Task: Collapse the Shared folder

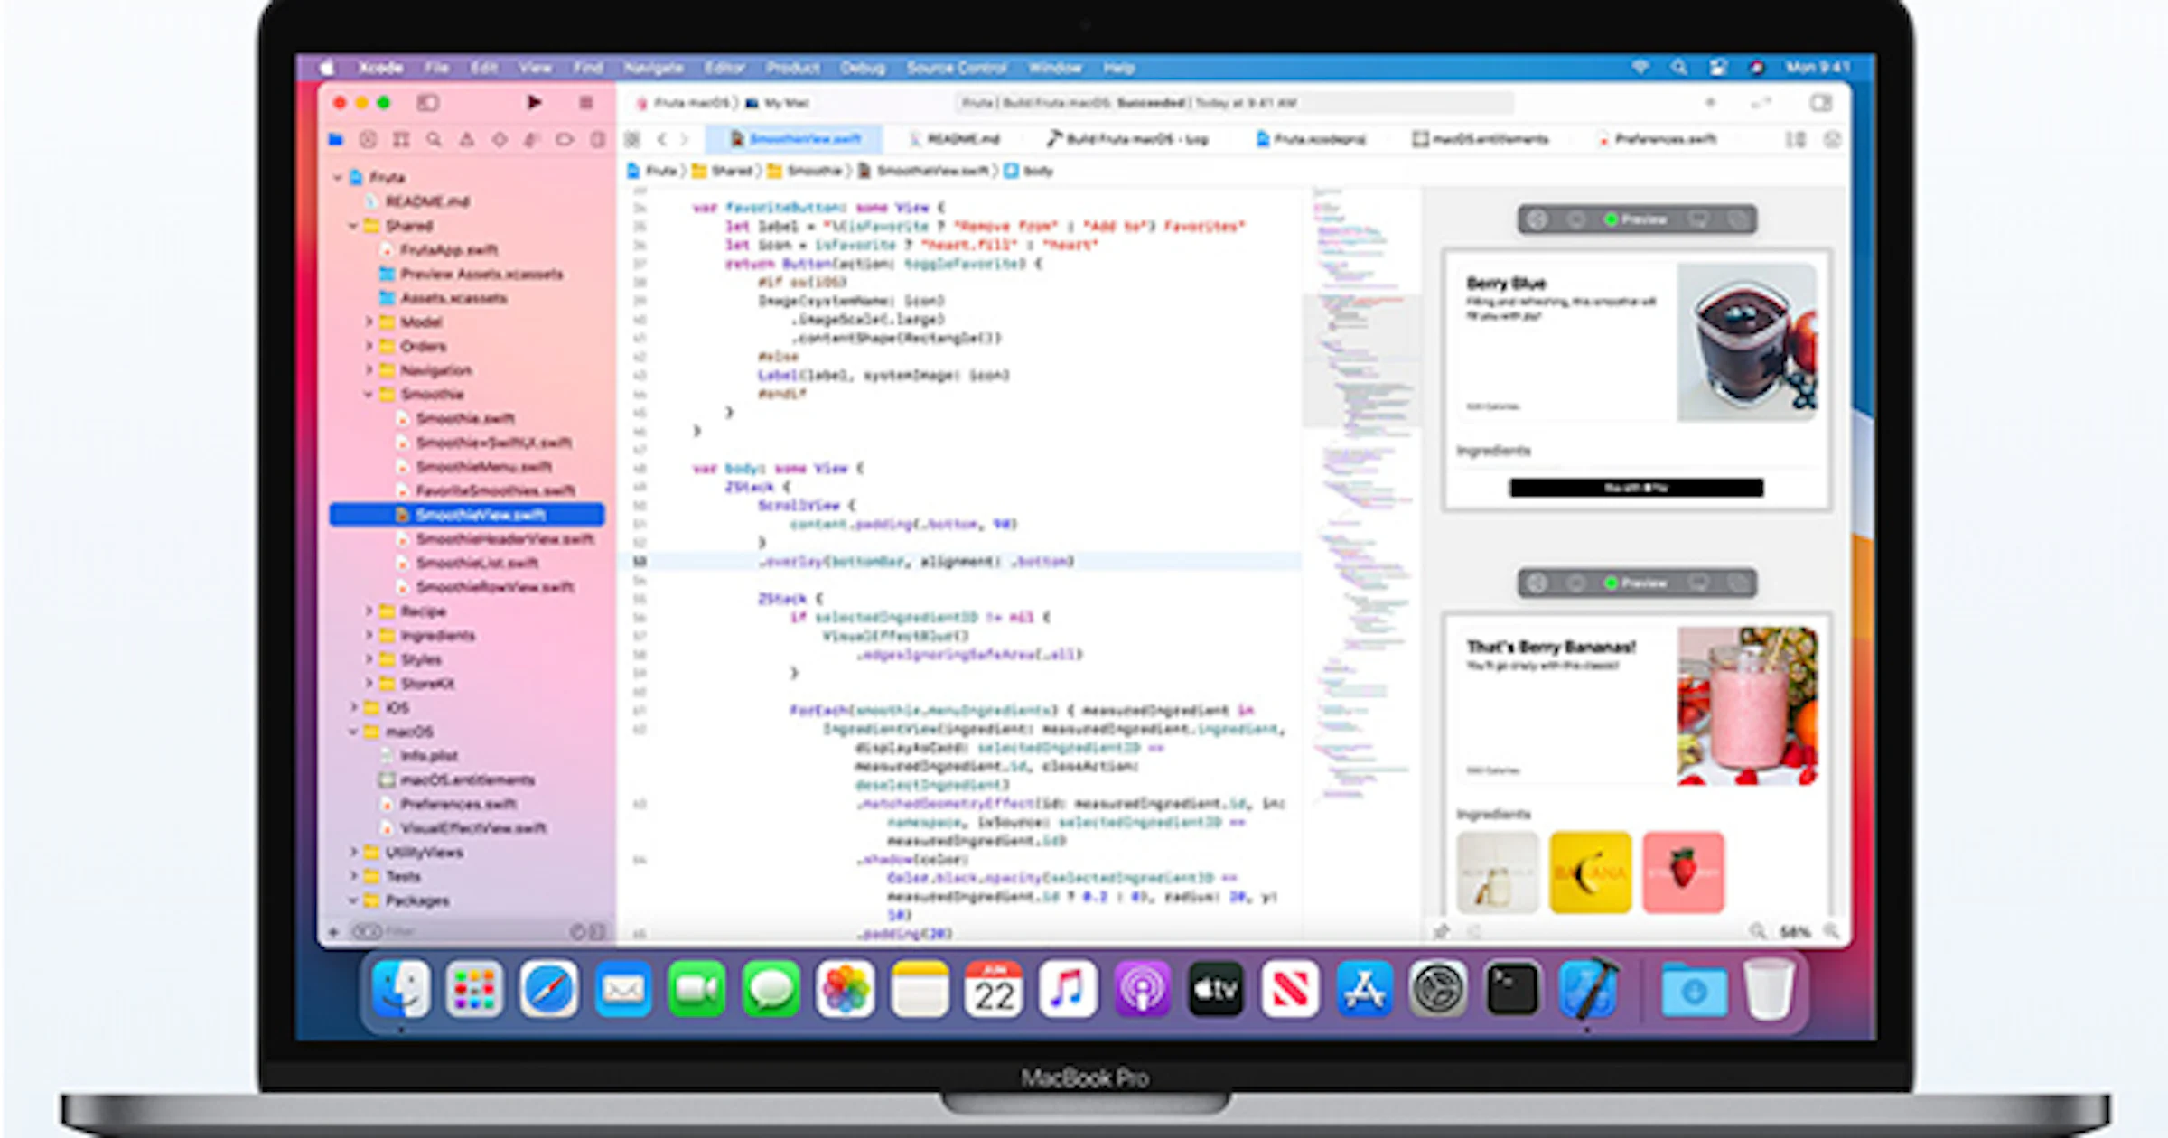Action: click(x=353, y=226)
